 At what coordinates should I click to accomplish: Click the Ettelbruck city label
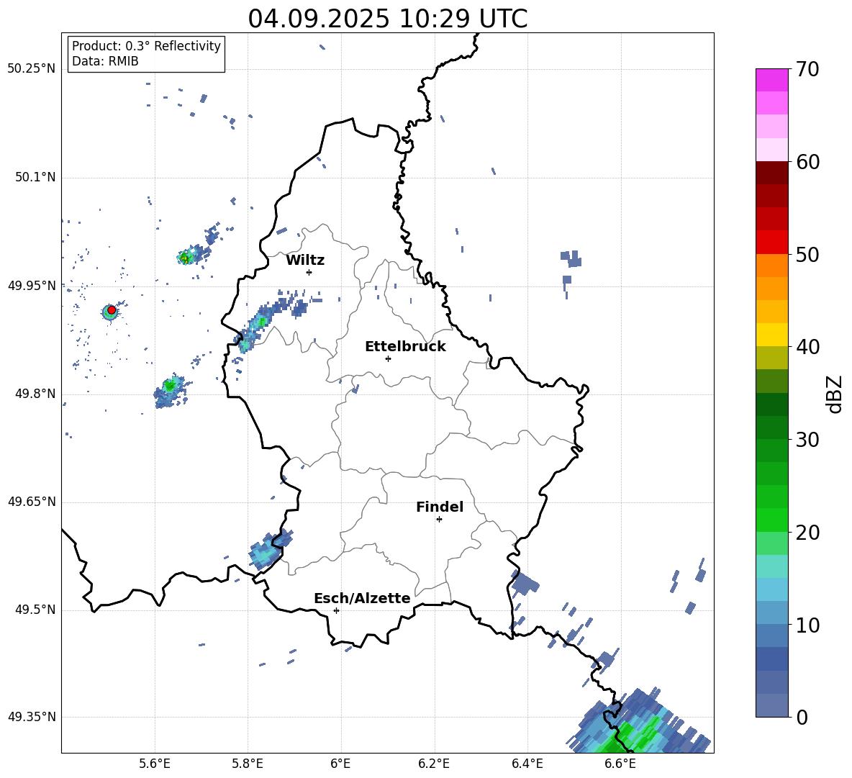click(405, 347)
